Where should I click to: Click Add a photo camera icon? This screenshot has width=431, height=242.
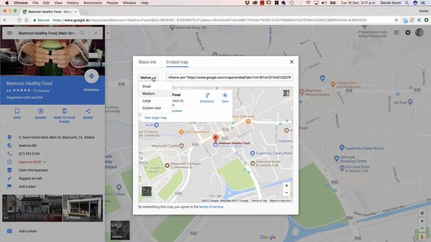tap(9, 231)
